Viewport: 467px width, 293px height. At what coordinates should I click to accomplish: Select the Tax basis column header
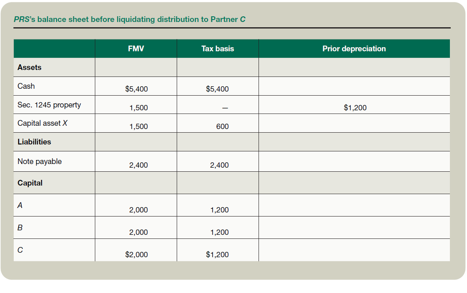tap(217, 49)
